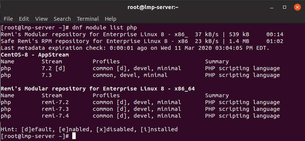The image size is (305, 141).
Task: Maximize the terminal window
Action: (285, 8)
